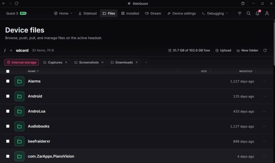This screenshot has height=163, width=275.
Task: Open the search icon
Action: (249, 13)
